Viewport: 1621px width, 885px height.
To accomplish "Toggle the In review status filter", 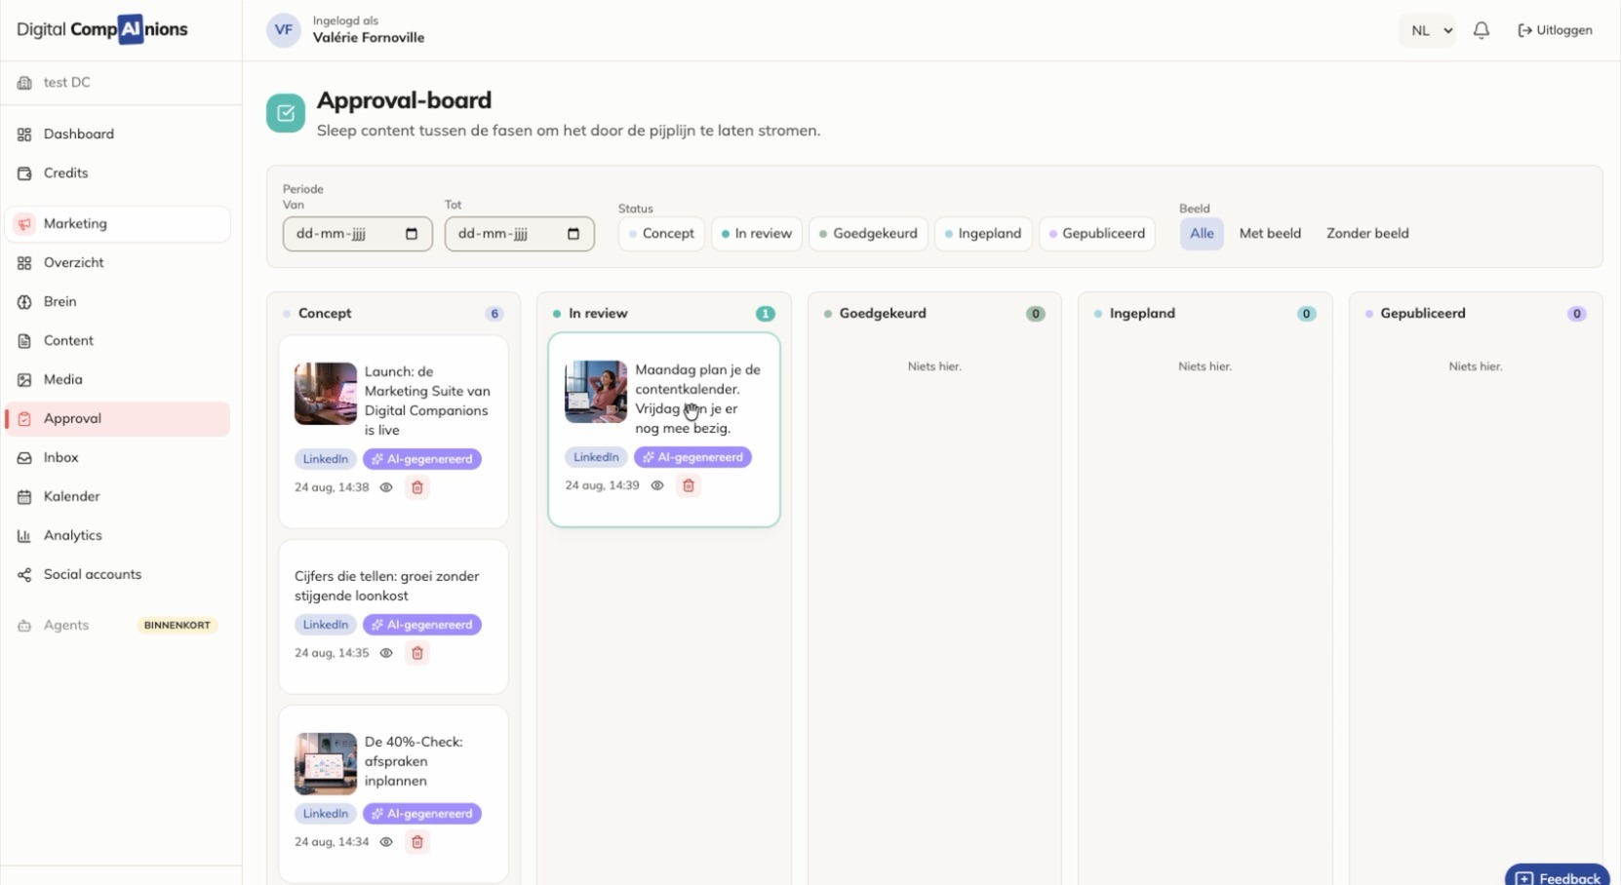I will point(757,234).
